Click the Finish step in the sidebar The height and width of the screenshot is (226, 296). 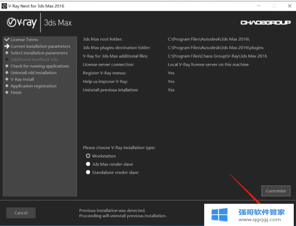click(x=16, y=93)
